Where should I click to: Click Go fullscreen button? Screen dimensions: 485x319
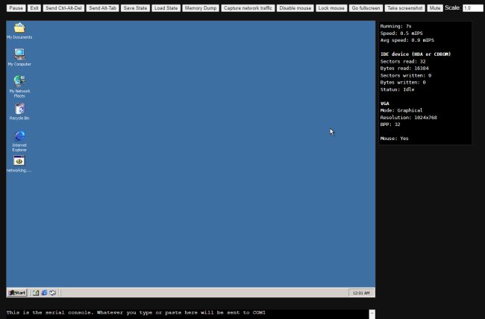366,8
